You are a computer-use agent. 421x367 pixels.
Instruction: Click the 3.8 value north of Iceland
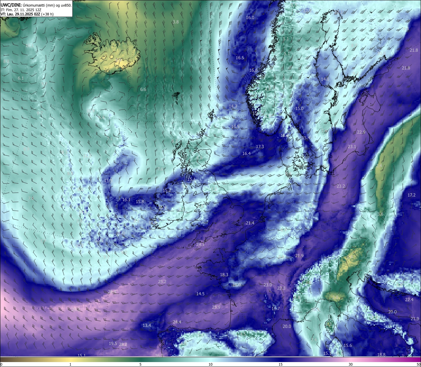(x=176, y=22)
